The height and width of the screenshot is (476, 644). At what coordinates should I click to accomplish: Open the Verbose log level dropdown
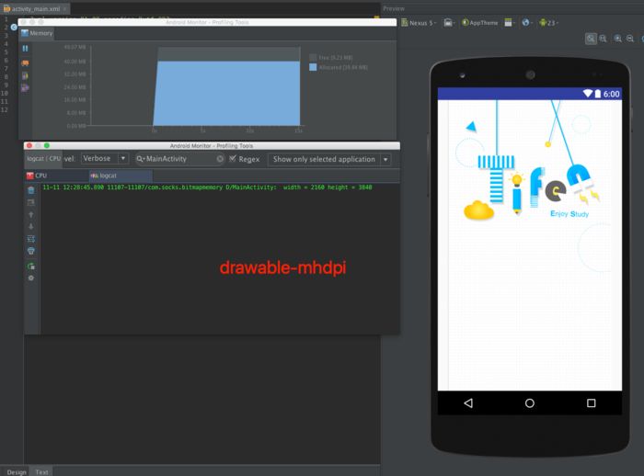pos(105,158)
